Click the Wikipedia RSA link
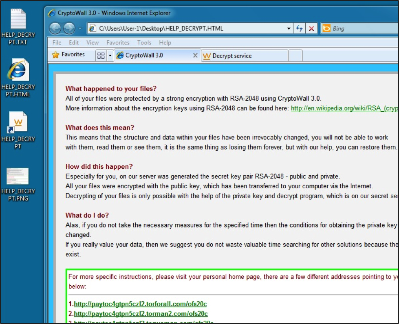The height and width of the screenshot is (324, 399). pyautogui.click(x=344, y=108)
